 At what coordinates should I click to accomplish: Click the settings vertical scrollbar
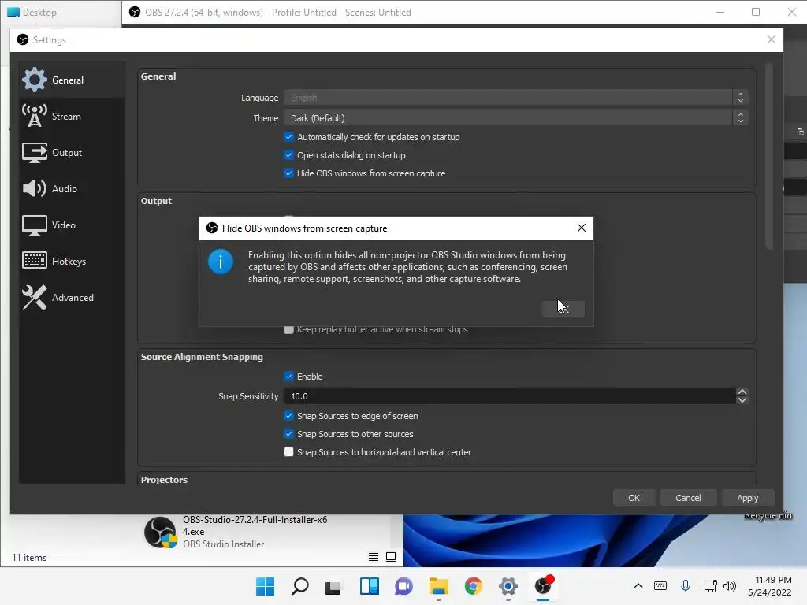[x=769, y=157]
